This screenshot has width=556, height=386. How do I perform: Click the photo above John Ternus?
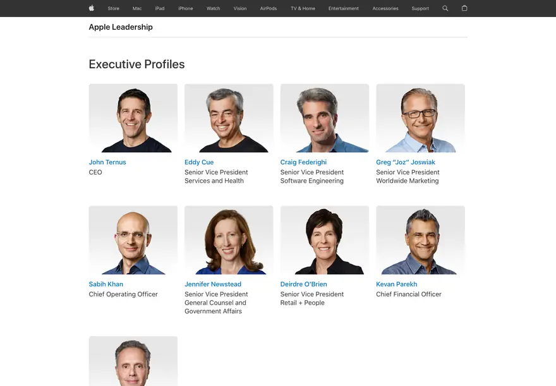tap(133, 118)
